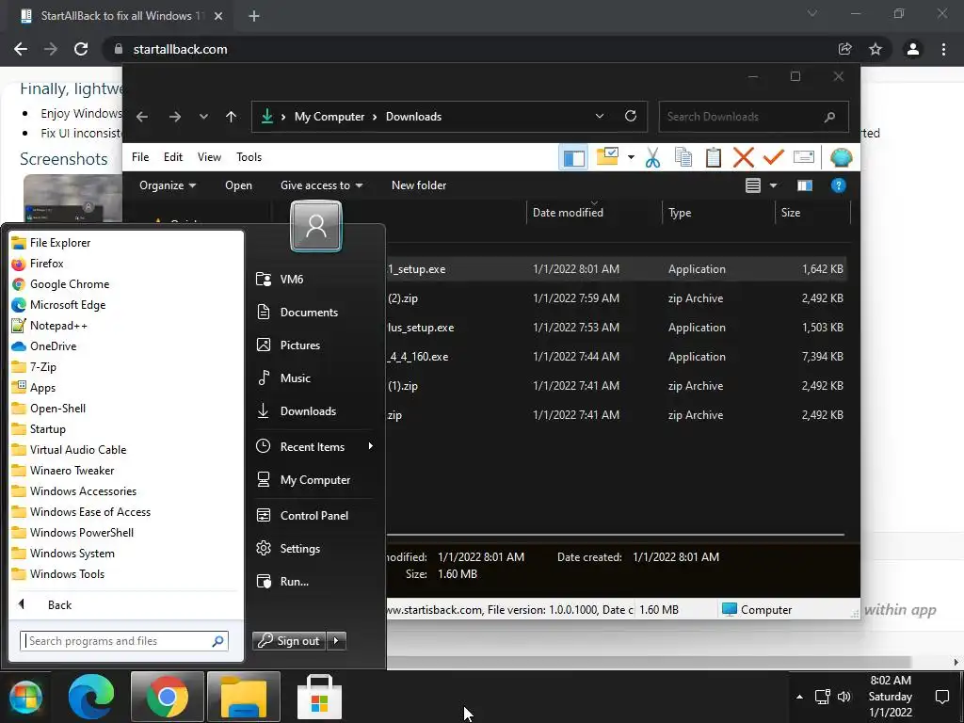
Task: Click the Copy toolbar icon
Action: pos(683,157)
